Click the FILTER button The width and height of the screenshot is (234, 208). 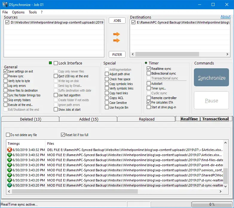coord(117,55)
